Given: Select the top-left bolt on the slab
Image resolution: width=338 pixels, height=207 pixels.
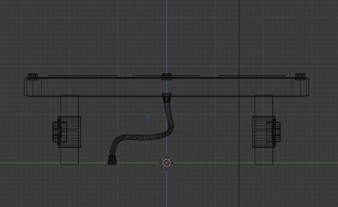Looking at the screenshot, I should coord(33,76).
